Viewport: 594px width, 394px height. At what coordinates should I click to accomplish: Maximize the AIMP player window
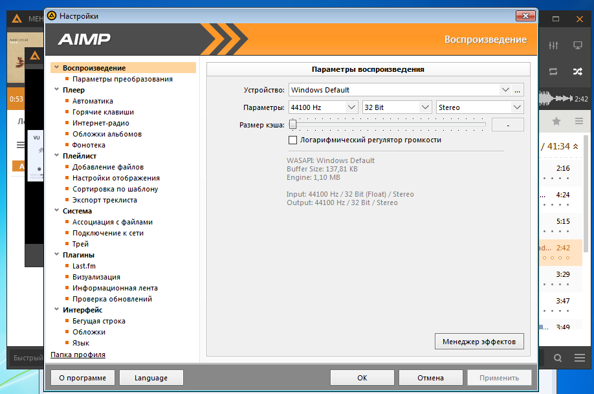pos(556,19)
